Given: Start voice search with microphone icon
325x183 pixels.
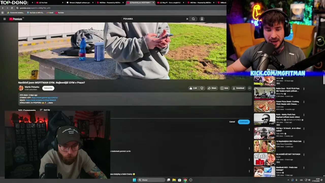Looking at the screenshot, I should click(202, 19).
